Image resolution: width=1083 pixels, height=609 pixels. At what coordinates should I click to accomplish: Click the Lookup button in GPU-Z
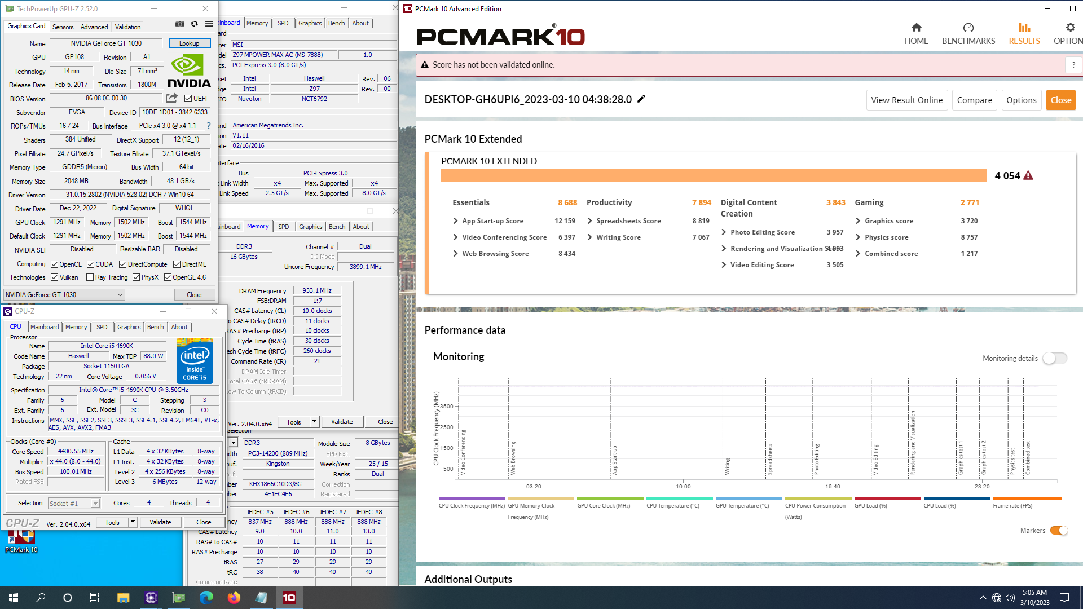(x=190, y=43)
